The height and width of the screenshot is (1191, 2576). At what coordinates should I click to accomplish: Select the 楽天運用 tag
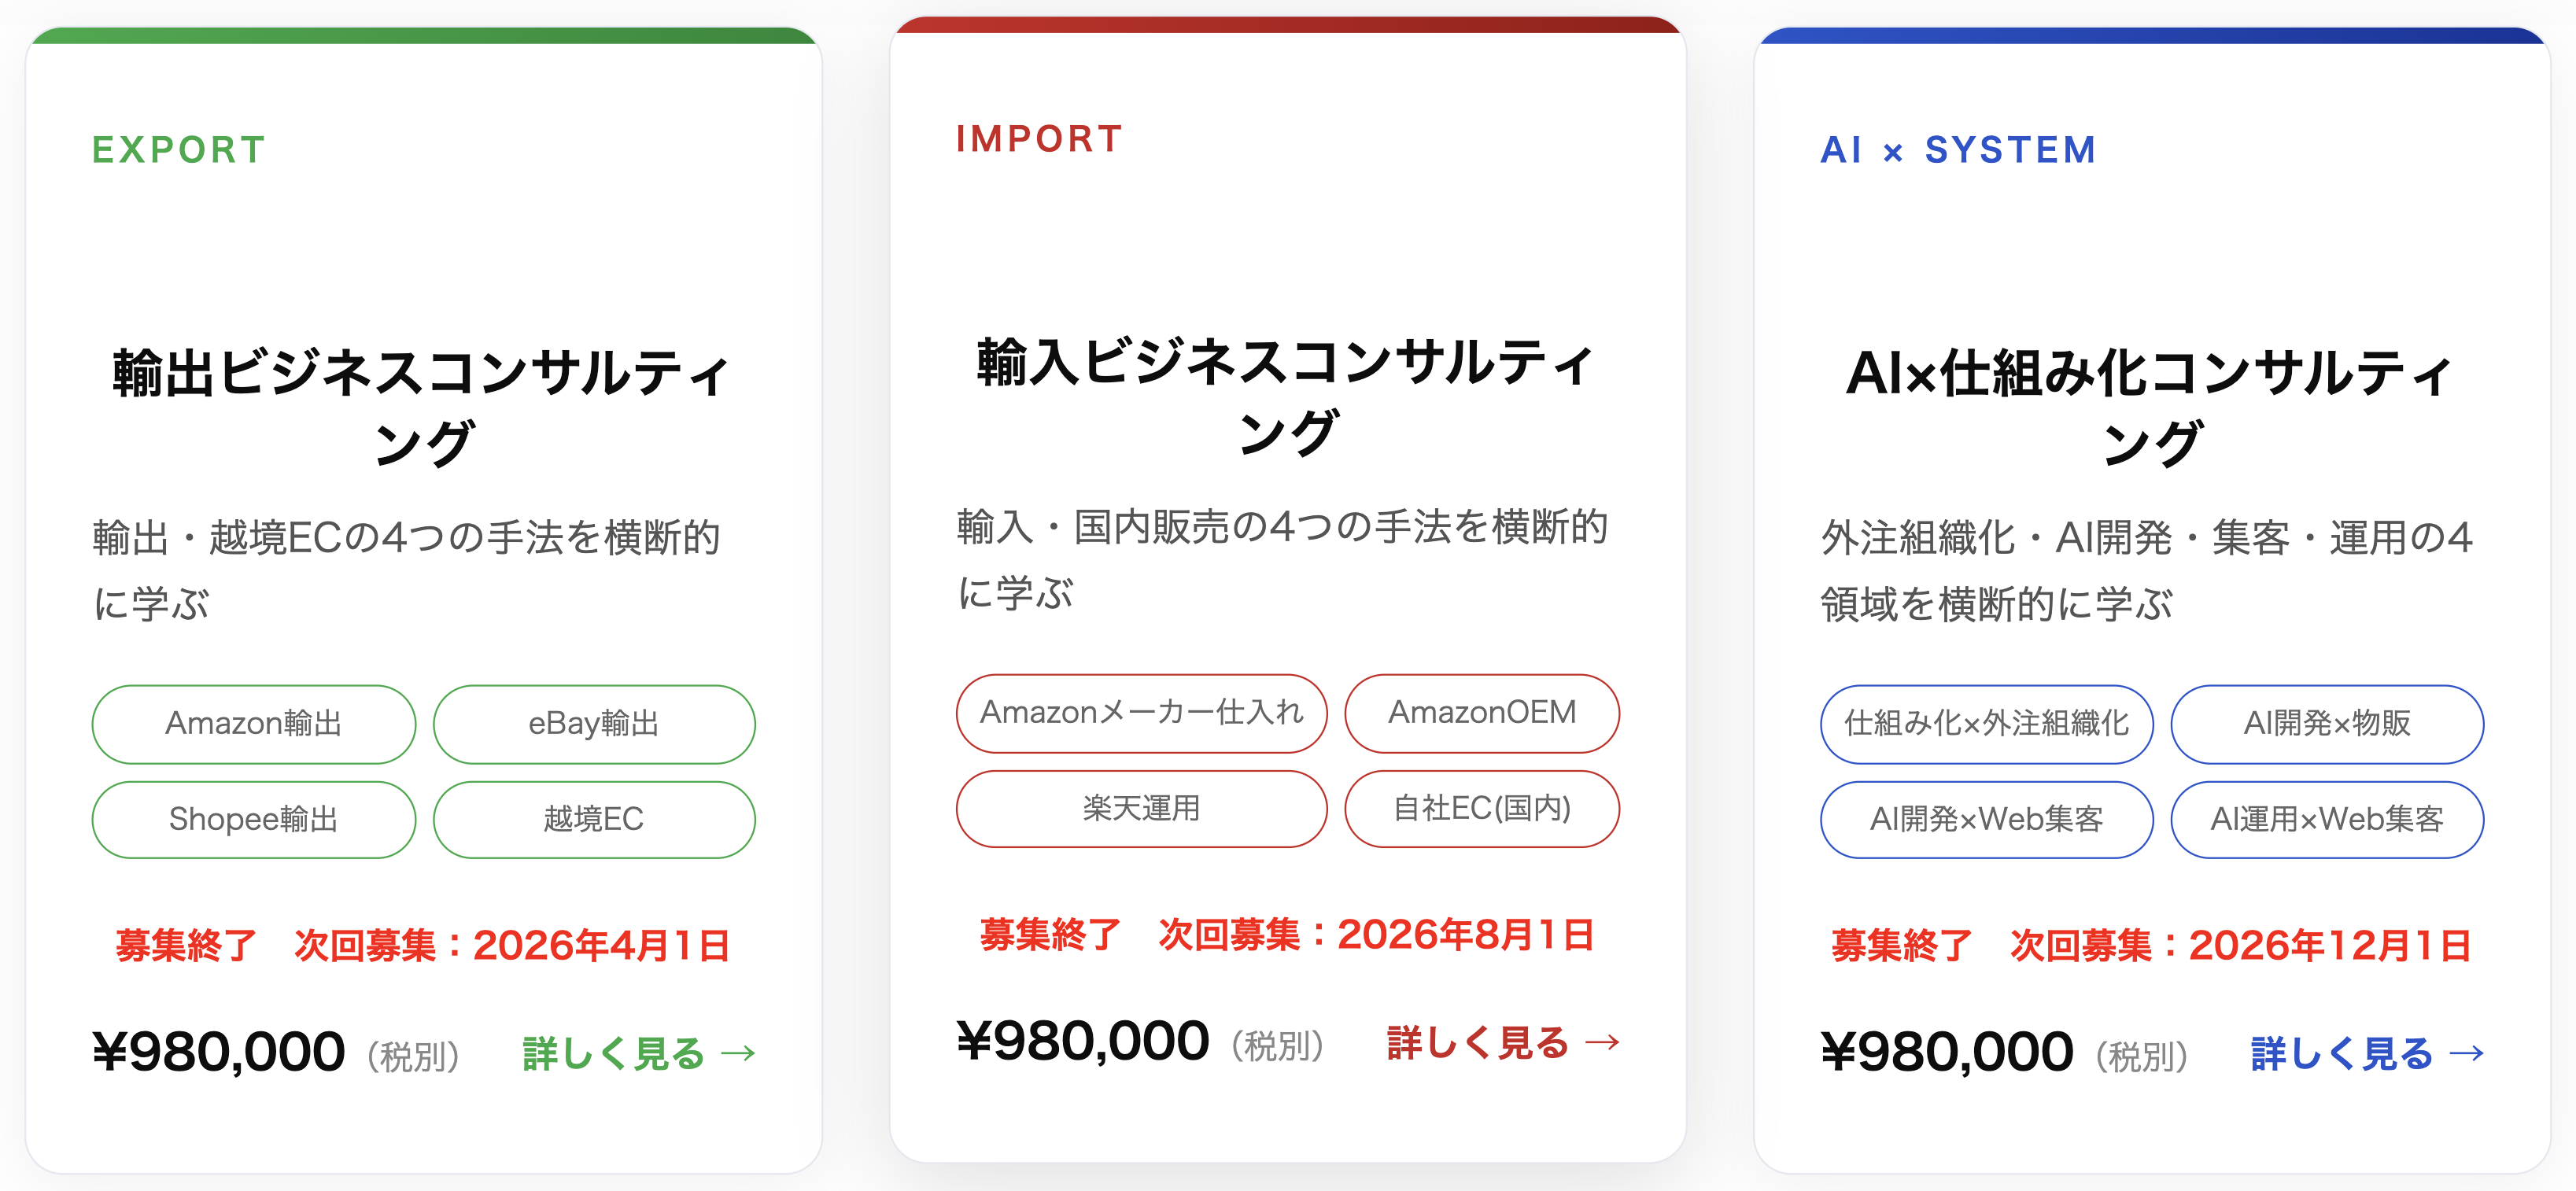click(x=1141, y=808)
